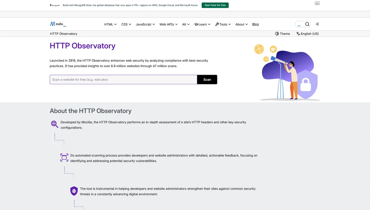
Task: Click the Tools wrench icon
Action: point(217,24)
